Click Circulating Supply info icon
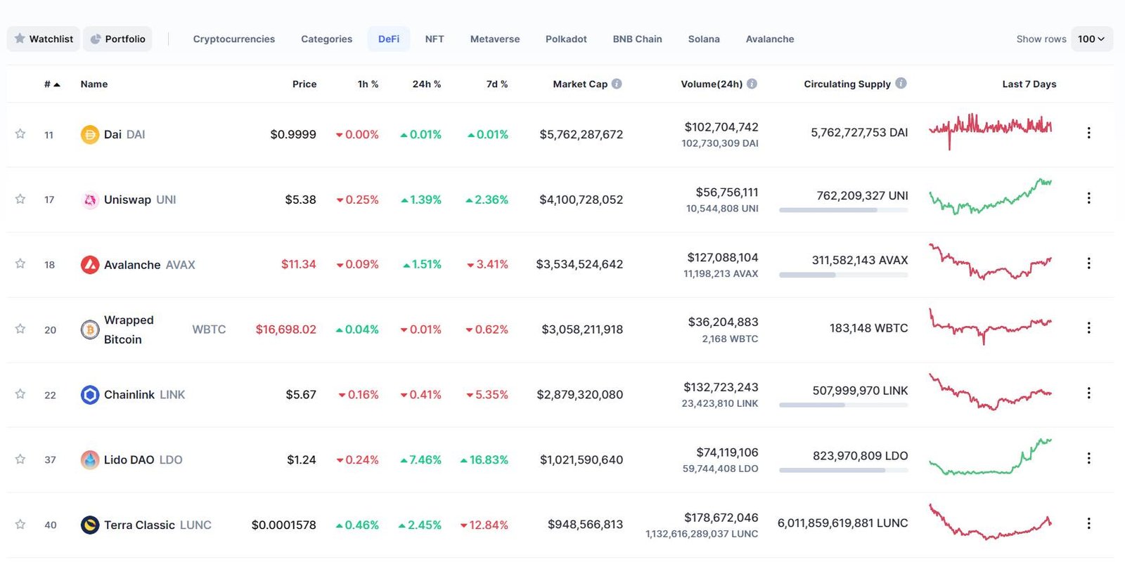This screenshot has width=1125, height=562. (901, 83)
